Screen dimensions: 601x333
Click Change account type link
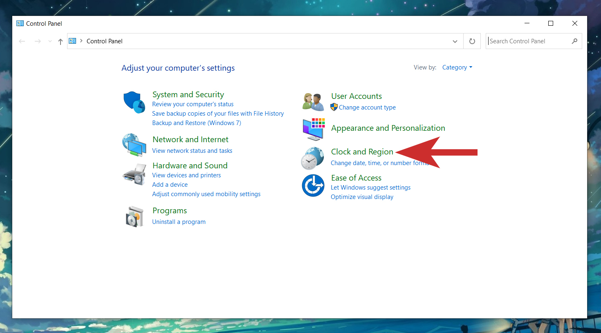coord(367,107)
